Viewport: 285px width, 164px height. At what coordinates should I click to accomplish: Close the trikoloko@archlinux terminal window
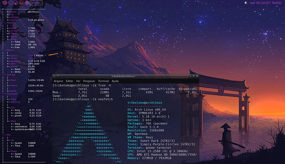pos(197,76)
